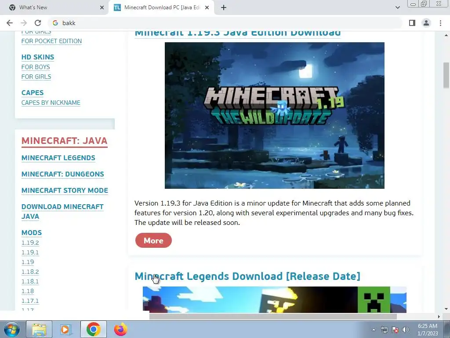Click the vertical scrollbar down arrow

[x=446, y=309]
